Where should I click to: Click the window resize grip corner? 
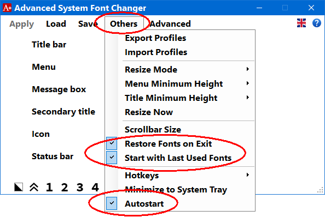point(321,190)
